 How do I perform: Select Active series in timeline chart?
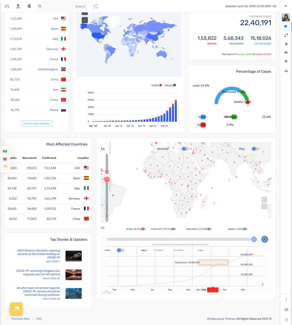[144, 250]
